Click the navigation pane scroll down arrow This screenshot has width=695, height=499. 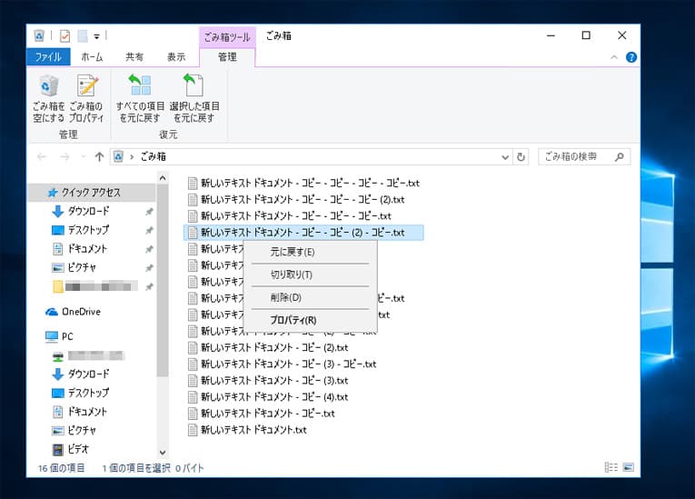(x=163, y=452)
